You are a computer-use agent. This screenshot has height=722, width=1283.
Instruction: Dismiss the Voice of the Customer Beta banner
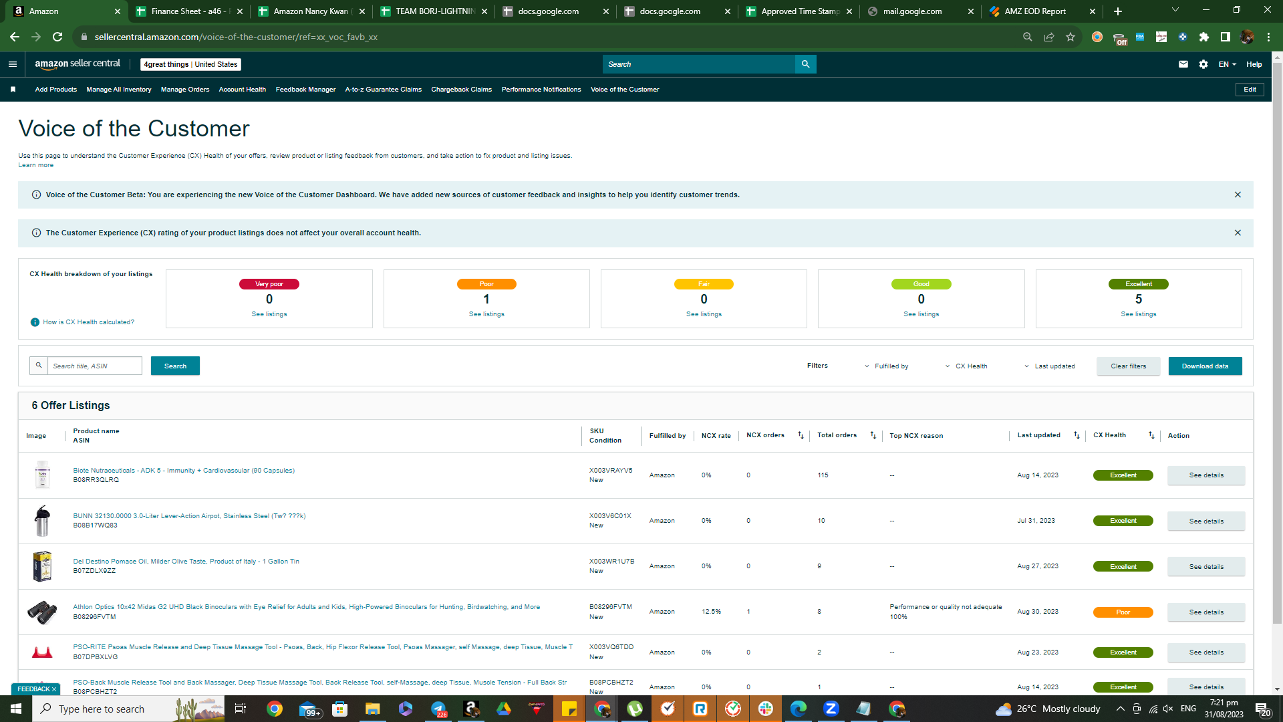(x=1238, y=195)
